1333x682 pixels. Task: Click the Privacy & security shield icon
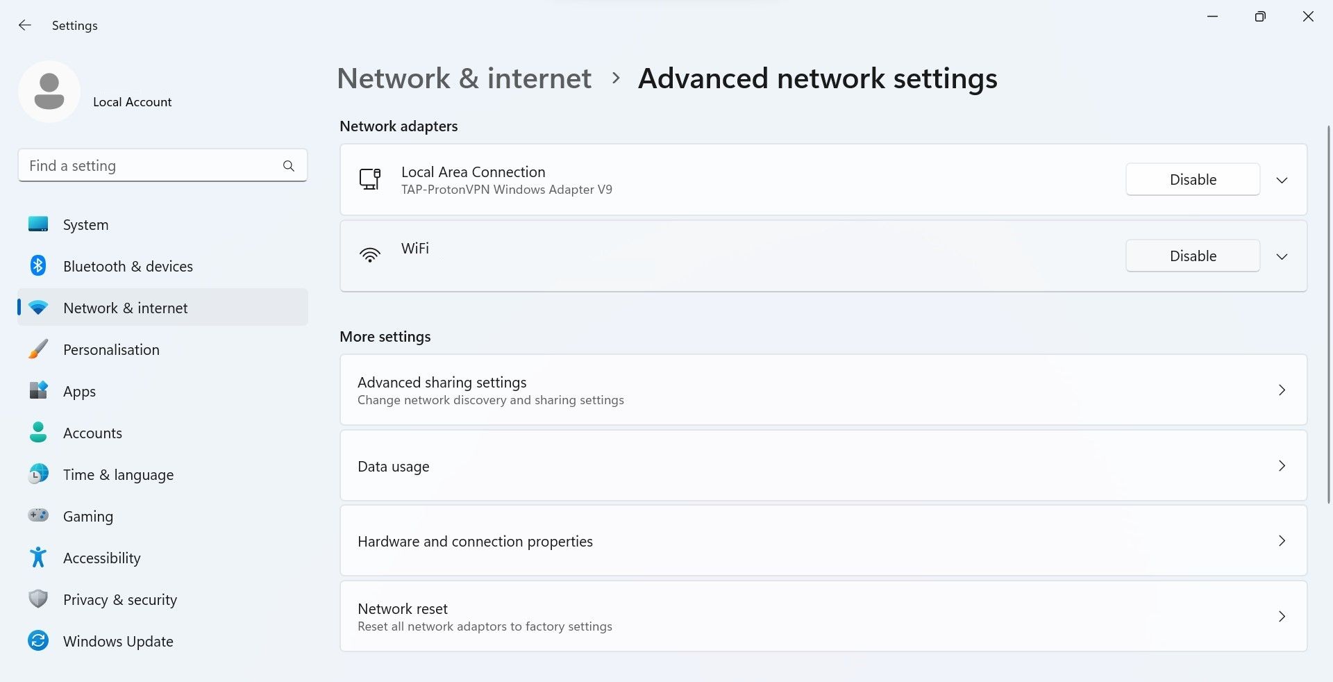pos(38,599)
